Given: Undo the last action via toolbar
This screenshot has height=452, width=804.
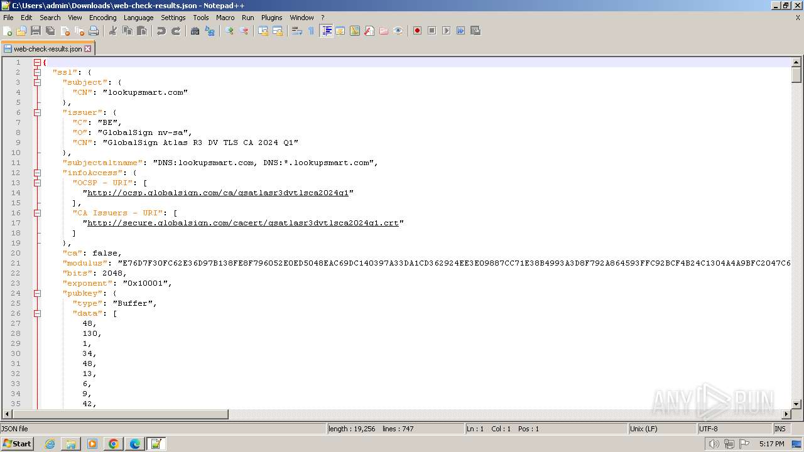Looking at the screenshot, I should coord(161,31).
